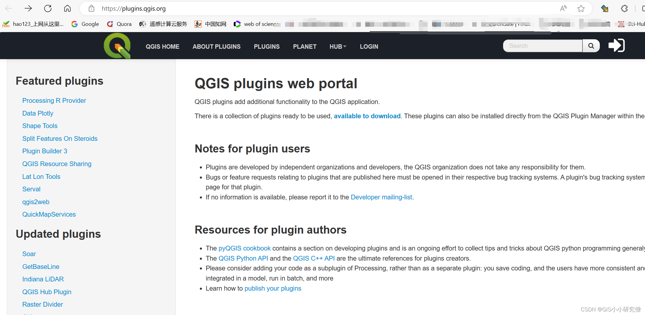Open Processing R Provider plugin link
645x315 pixels.
(x=54, y=100)
